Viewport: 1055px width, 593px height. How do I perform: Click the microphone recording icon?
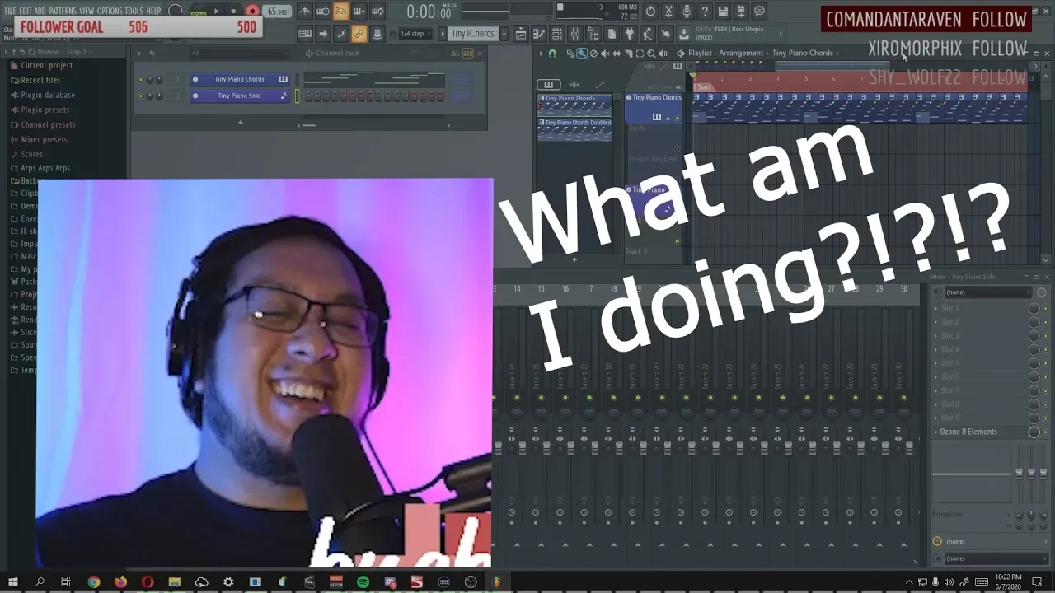pyautogui.click(x=687, y=12)
